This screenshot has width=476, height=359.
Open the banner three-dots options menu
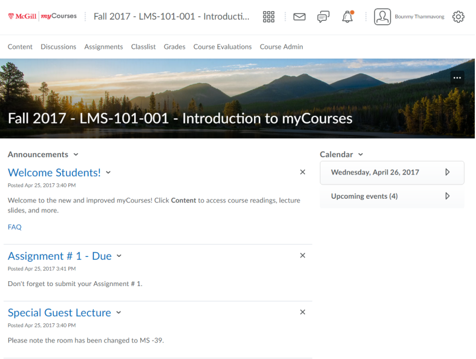click(457, 78)
